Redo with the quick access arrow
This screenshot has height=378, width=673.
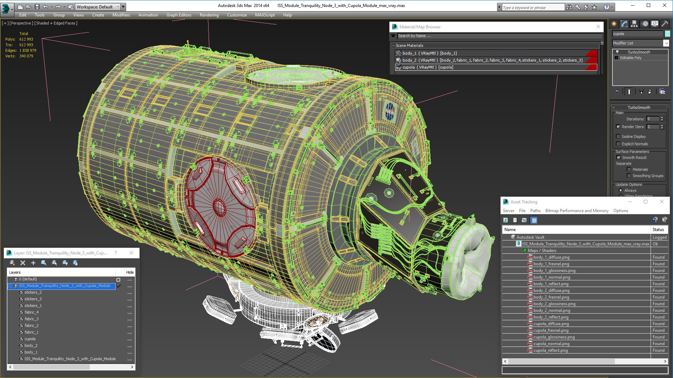coord(57,7)
